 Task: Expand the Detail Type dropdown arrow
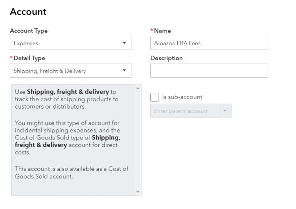point(124,71)
